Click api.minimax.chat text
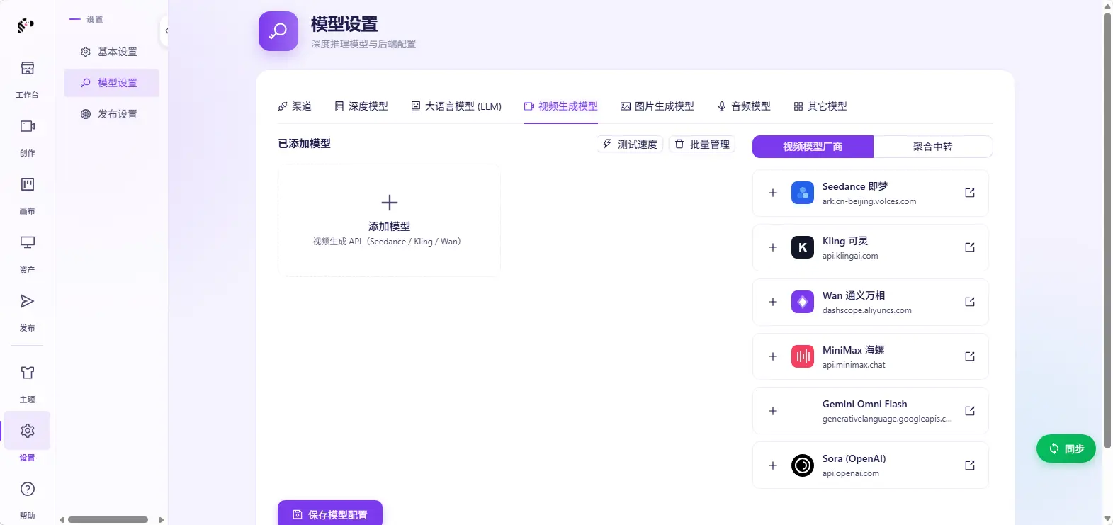1113x525 pixels. coord(854,365)
